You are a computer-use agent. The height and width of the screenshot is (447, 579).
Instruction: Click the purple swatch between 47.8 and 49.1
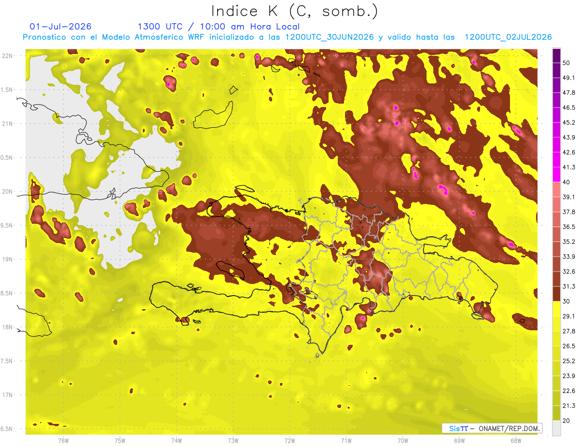click(556, 85)
